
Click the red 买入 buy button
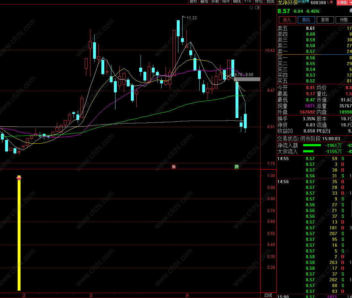287,20
